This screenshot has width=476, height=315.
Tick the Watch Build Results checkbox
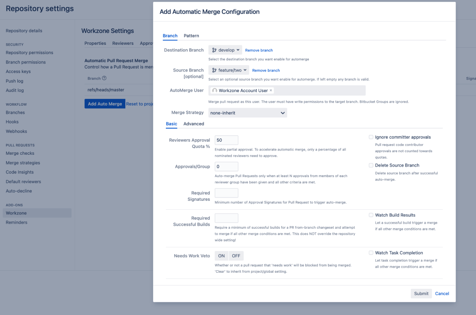371,215
